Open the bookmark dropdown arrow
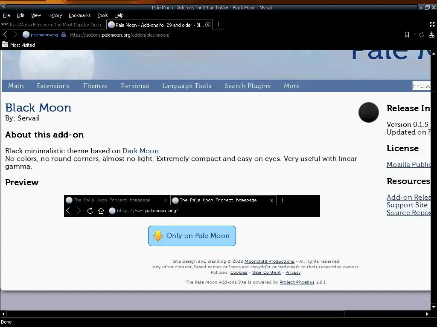The height and width of the screenshot is (327, 437). (x=414, y=34)
